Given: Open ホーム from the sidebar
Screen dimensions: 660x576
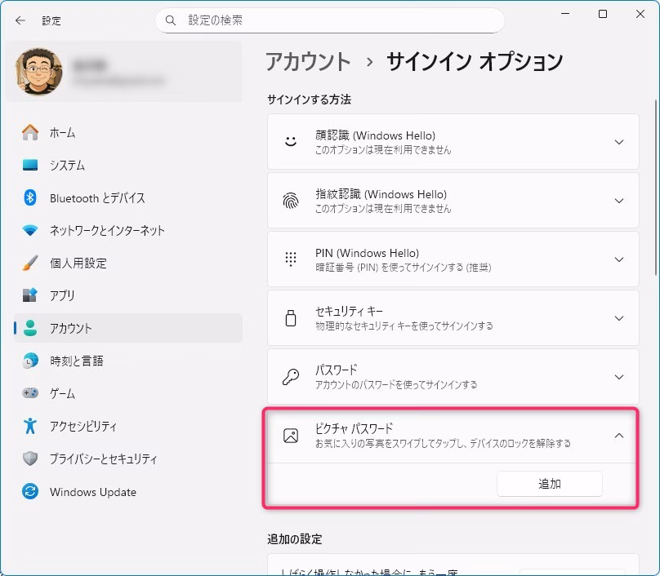Looking at the screenshot, I should pyautogui.click(x=62, y=132).
